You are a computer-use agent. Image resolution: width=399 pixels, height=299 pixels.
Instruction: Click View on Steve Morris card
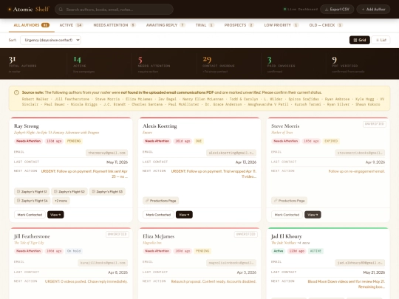coord(313,215)
